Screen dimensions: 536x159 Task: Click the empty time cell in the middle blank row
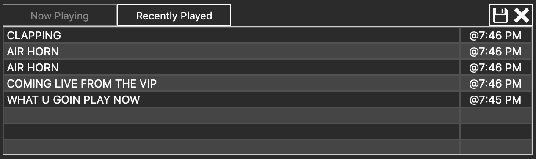coord(496,132)
